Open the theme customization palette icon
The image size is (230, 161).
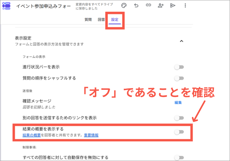tap(124, 6)
